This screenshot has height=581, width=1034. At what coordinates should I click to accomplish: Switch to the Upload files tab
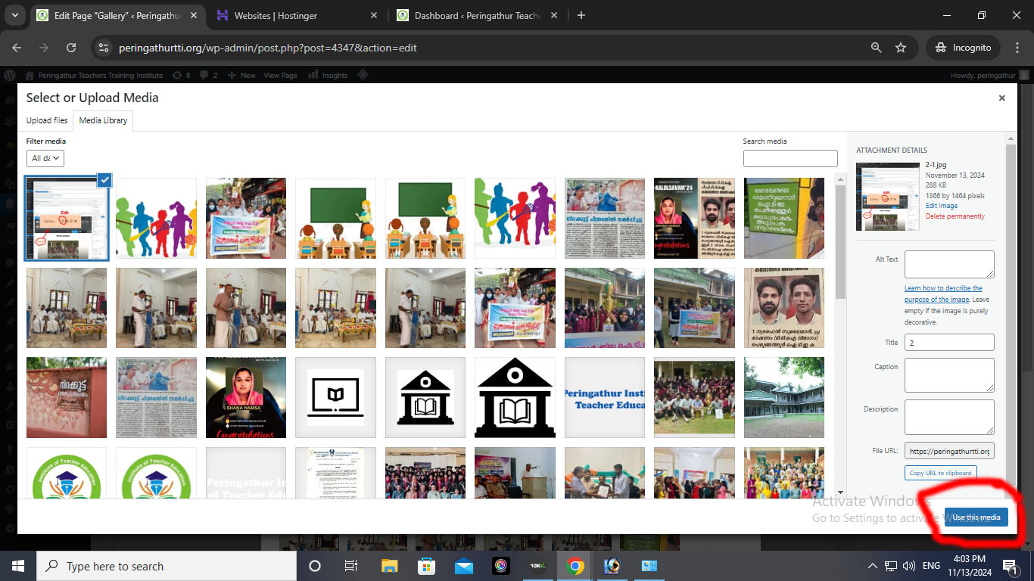click(47, 120)
